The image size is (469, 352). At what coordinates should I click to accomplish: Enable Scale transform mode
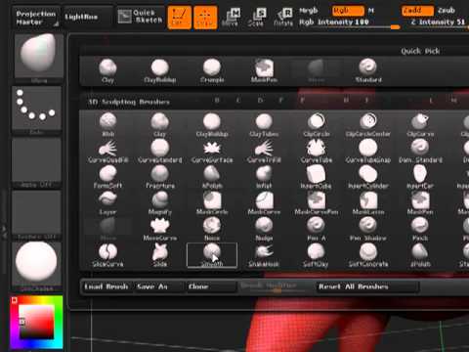coord(257,18)
